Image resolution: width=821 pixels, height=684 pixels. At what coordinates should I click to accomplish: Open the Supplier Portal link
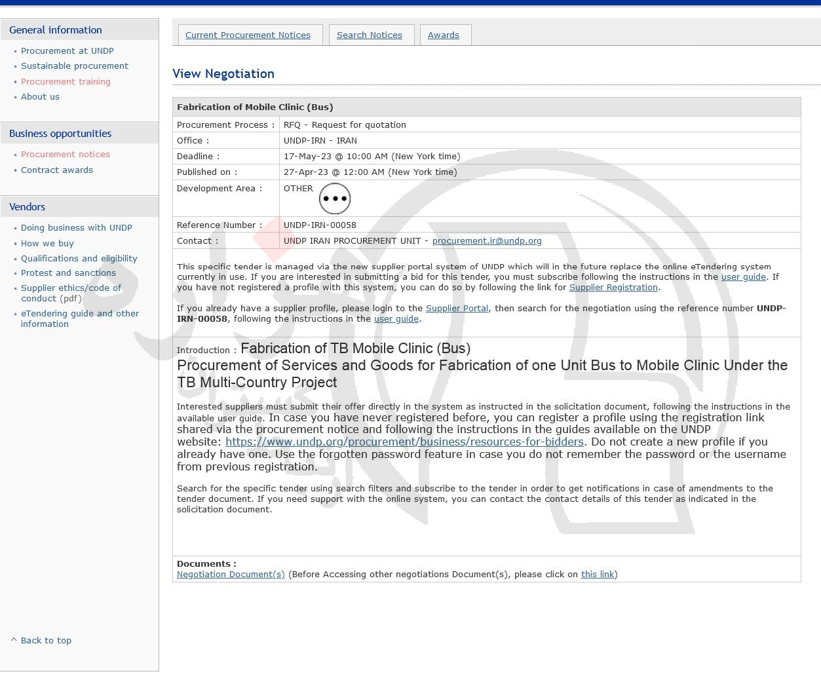[x=457, y=309]
